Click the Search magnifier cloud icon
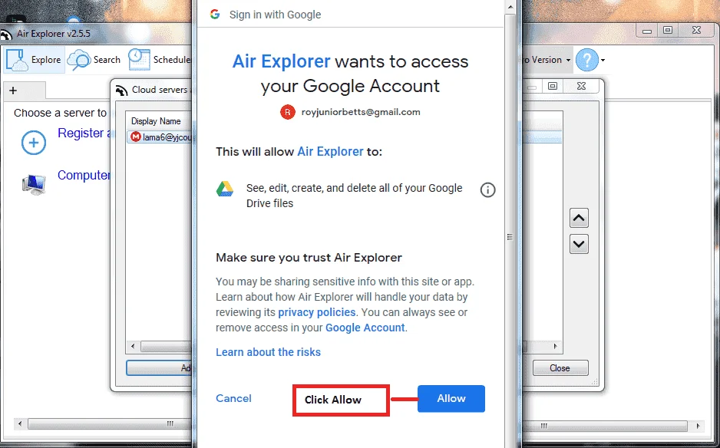Viewport: 720px width, 448px height. (79, 60)
